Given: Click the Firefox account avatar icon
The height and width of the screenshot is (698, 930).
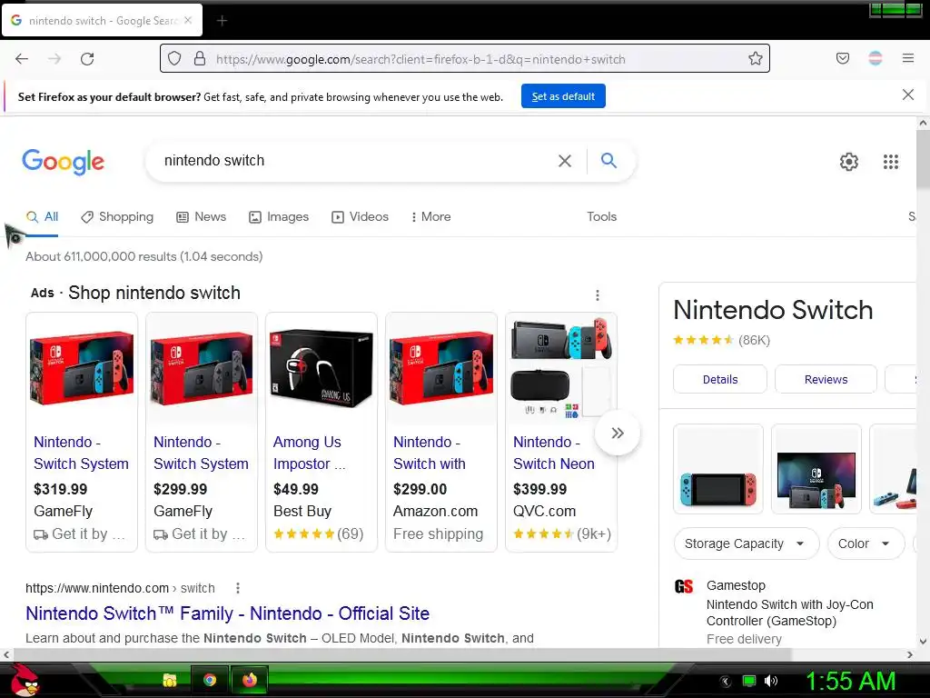Looking at the screenshot, I should [x=876, y=58].
